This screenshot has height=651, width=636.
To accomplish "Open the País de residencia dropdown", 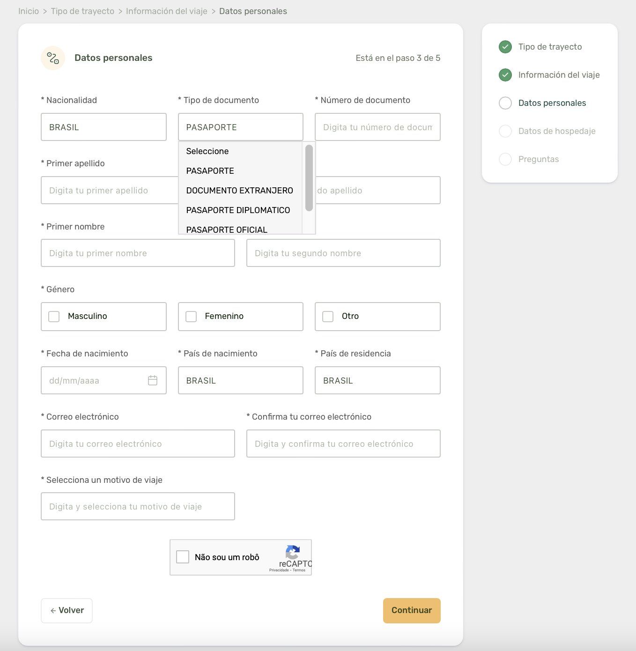I will [x=377, y=380].
